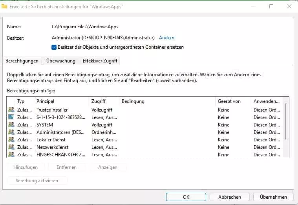Click the SYSTEM principal user icon
This screenshot has width=298, height=205.
pyautogui.click(x=11, y=125)
